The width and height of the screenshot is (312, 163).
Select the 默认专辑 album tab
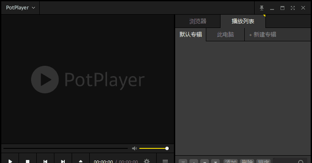click(x=191, y=34)
